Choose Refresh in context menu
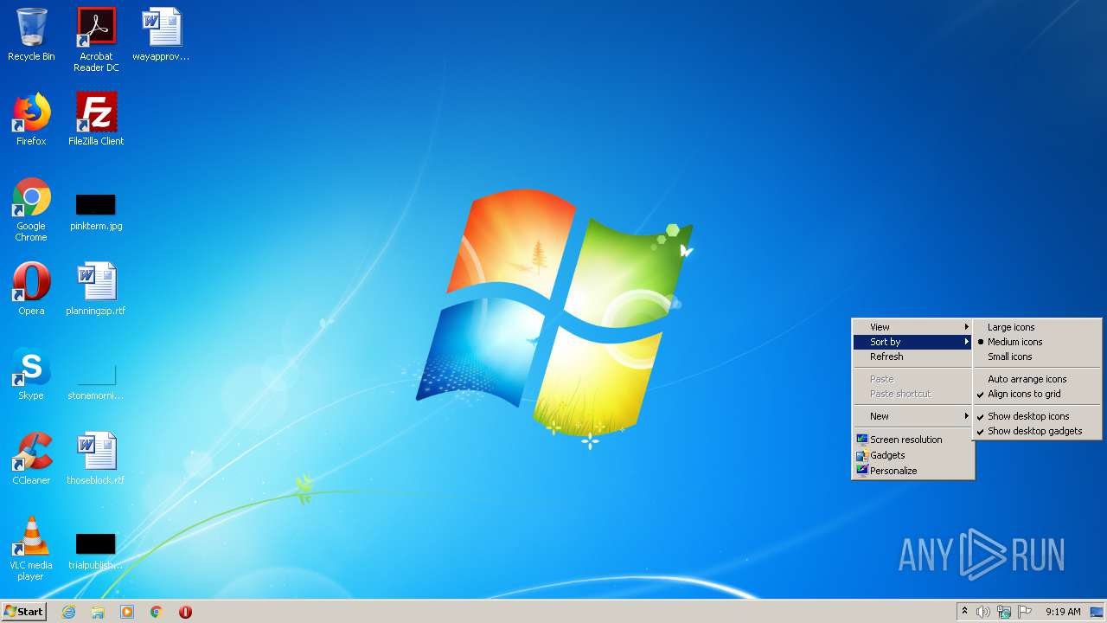Viewport: 1107px width, 623px height. click(x=913, y=356)
